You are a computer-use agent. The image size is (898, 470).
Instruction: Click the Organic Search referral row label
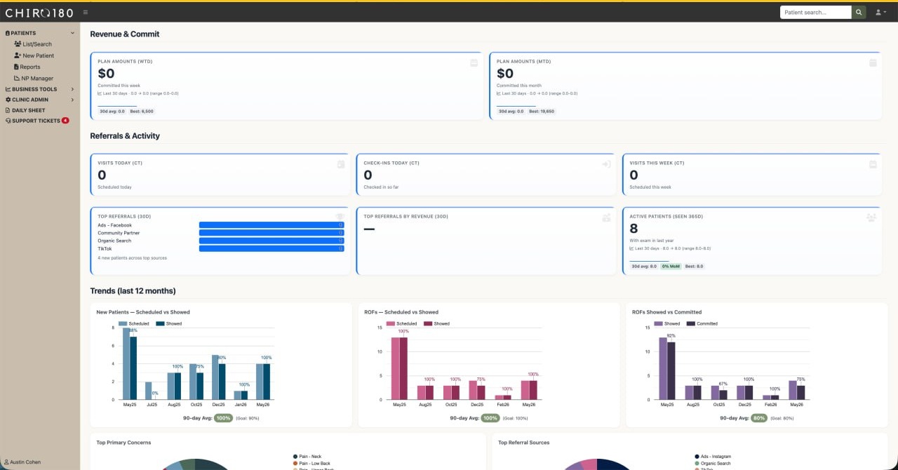pyautogui.click(x=114, y=241)
